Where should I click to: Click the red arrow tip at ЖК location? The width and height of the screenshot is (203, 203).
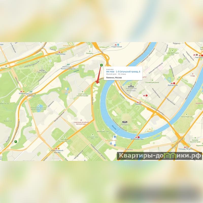coord(97,83)
